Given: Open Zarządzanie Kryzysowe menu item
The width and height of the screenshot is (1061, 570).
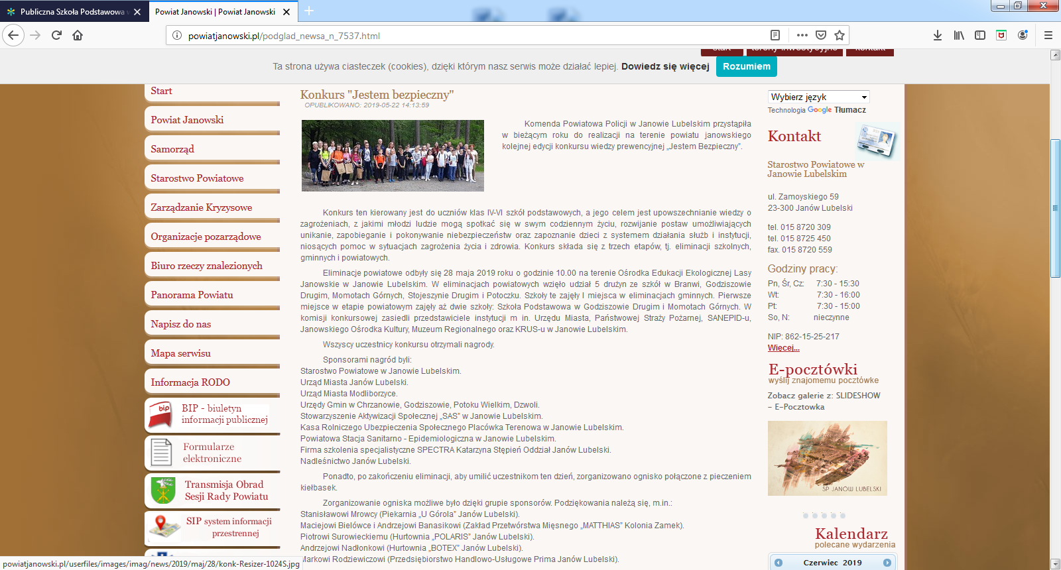Looking at the screenshot, I should pos(201,207).
